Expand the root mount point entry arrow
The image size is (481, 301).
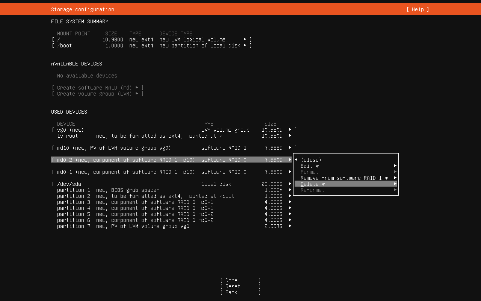(245, 40)
